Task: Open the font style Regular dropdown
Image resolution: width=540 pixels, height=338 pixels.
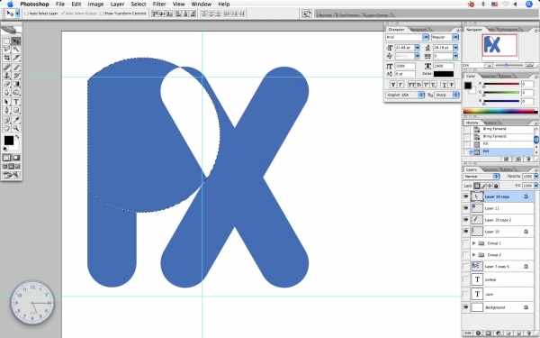Action: [456, 37]
